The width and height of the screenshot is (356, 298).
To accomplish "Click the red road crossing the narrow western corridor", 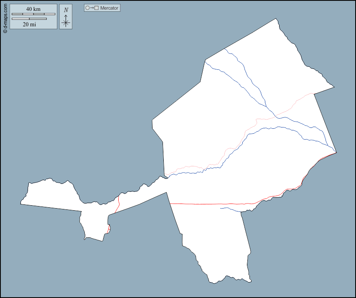I will coord(118,204).
